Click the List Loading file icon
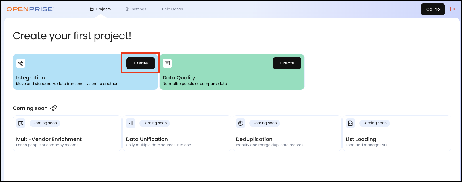Screen dimensions: 462x182 click(x=350, y=123)
